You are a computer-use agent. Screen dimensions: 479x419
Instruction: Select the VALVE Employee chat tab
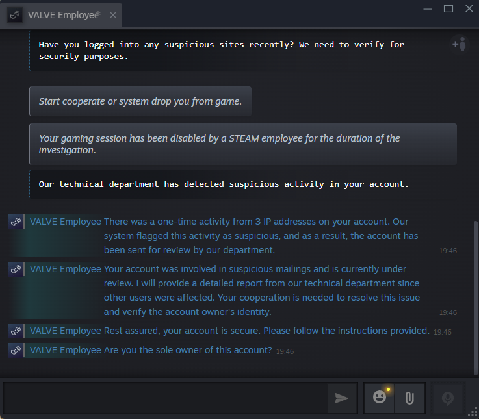63,15
